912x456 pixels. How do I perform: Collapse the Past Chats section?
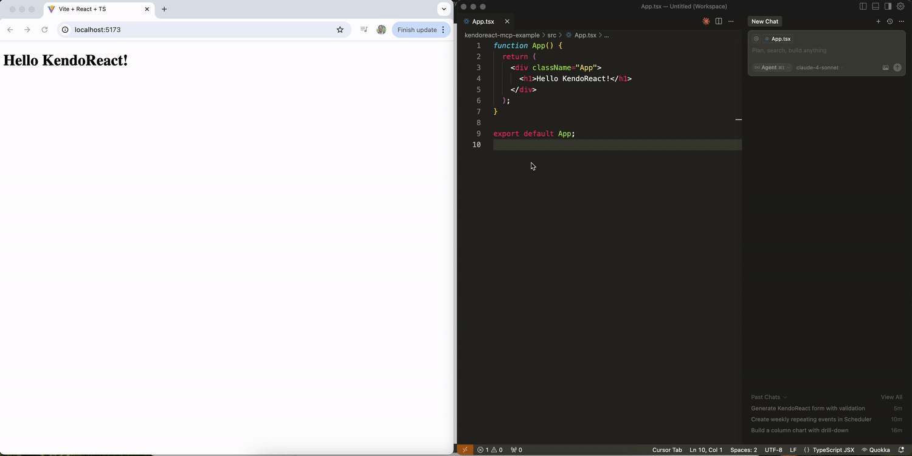click(769, 397)
